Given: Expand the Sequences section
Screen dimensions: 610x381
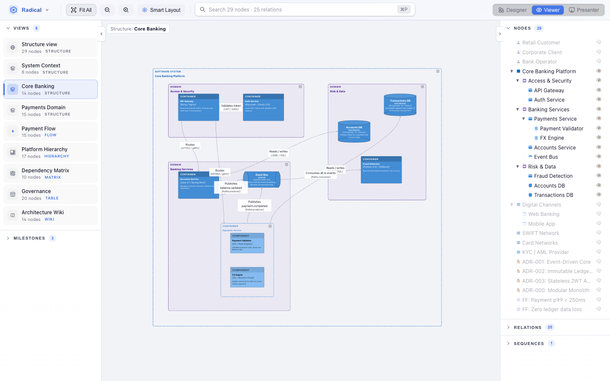Looking at the screenshot, I should [x=508, y=343].
